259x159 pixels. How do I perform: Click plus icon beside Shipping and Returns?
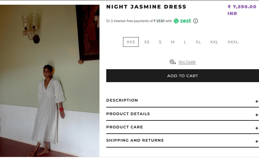[257, 141]
